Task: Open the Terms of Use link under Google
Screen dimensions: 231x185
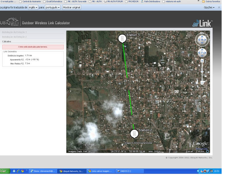Action: [201, 149]
